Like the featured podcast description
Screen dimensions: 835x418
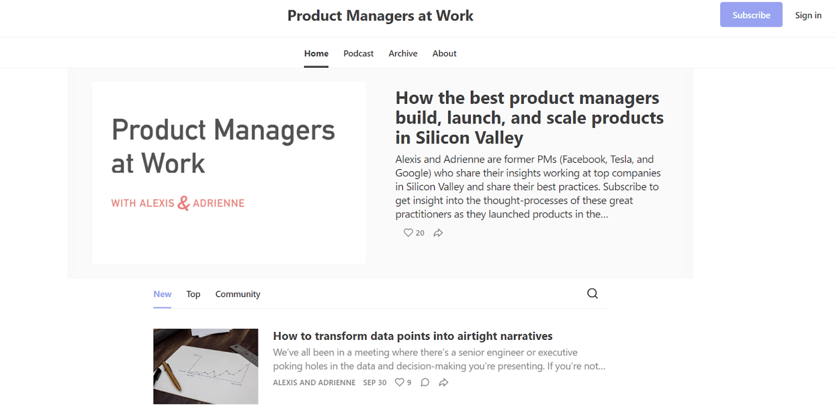(408, 233)
